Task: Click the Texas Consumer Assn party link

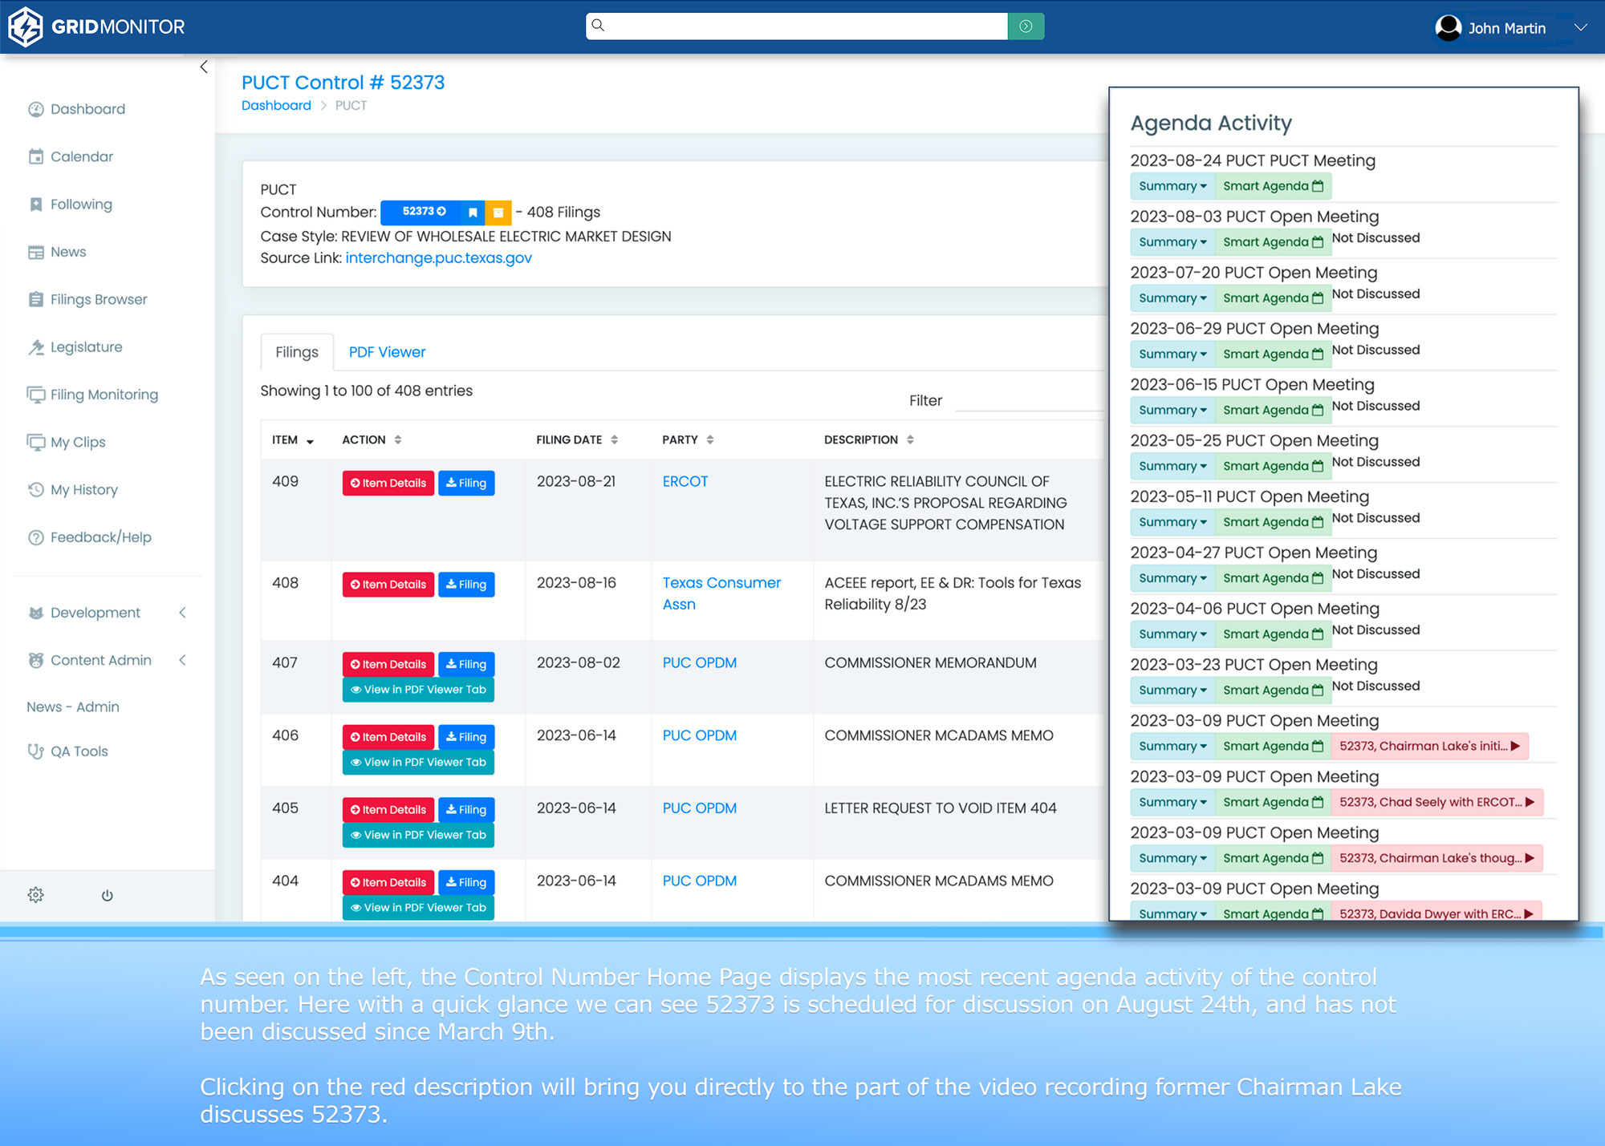Action: [x=721, y=593]
